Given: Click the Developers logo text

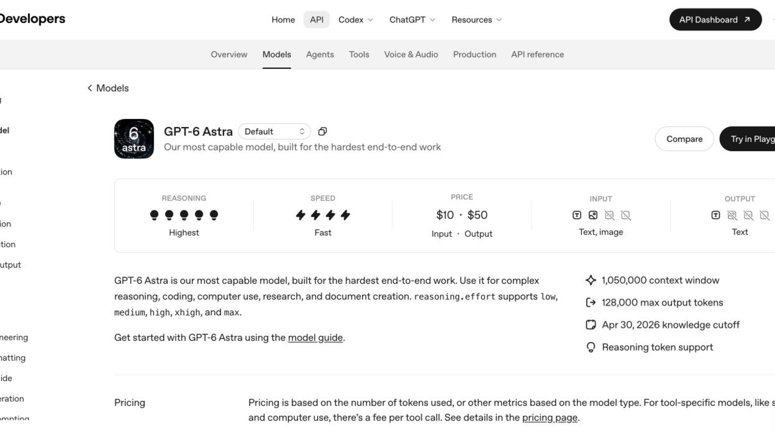Looking at the screenshot, I should 31,19.
